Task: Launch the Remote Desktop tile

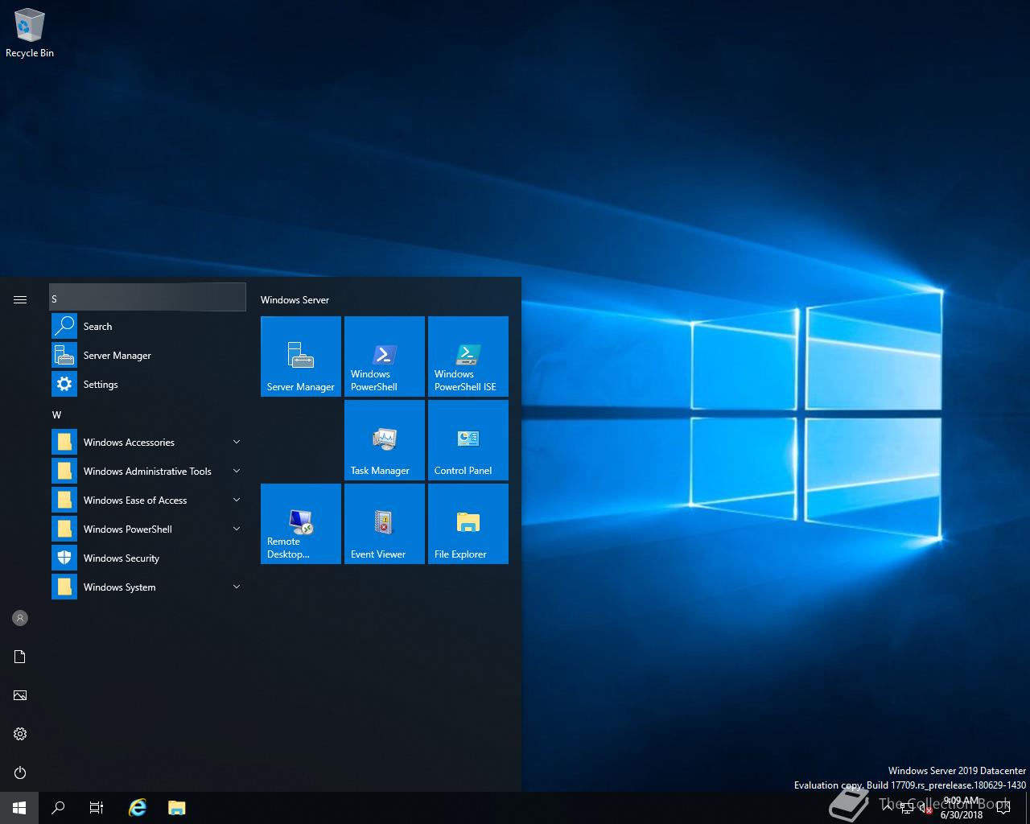Action: pos(301,524)
